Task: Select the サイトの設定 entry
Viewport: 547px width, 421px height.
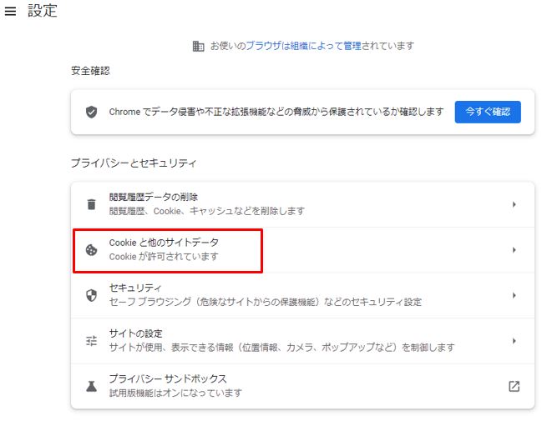Action: (302, 341)
